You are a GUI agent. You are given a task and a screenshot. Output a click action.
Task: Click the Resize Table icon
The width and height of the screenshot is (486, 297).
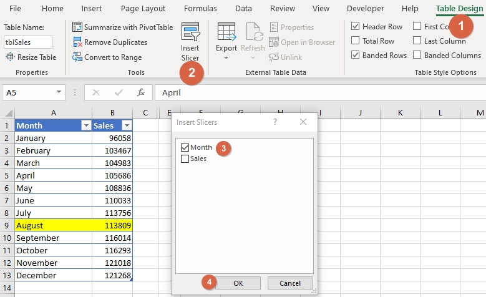(11, 57)
